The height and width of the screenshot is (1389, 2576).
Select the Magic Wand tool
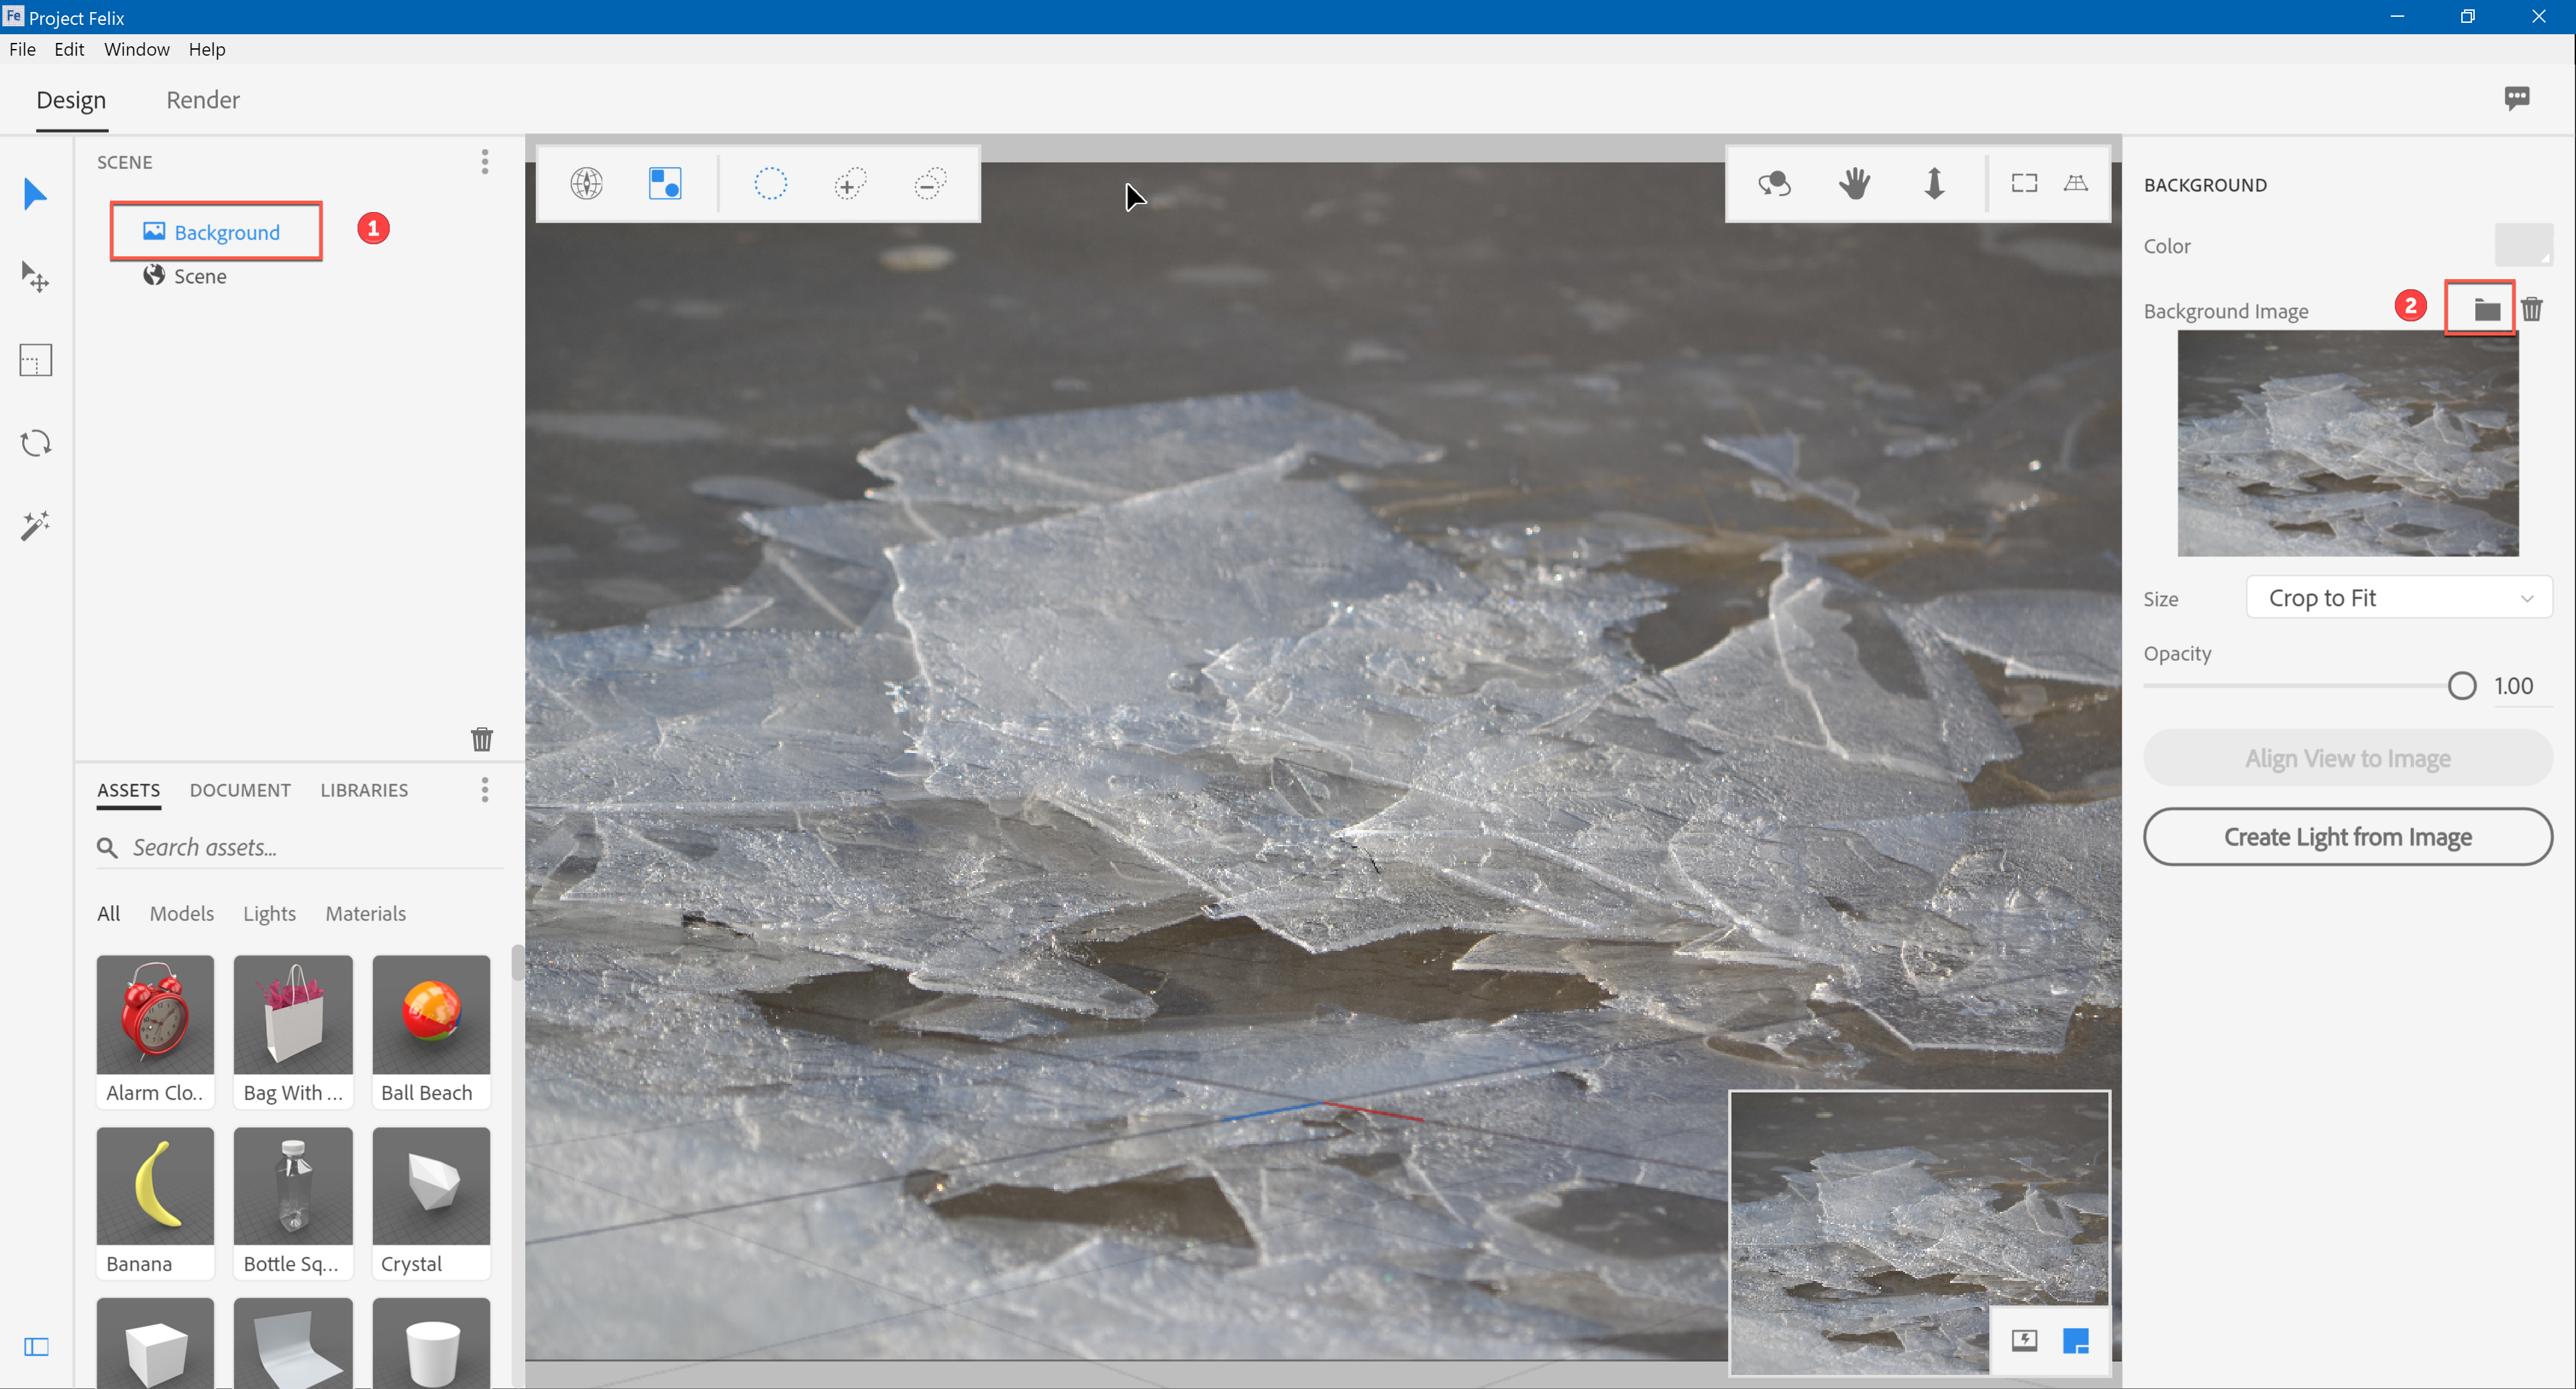pos(35,526)
